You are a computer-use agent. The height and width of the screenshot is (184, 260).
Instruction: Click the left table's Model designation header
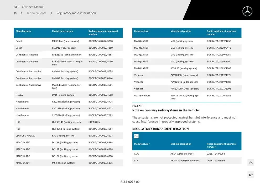(63, 31)
